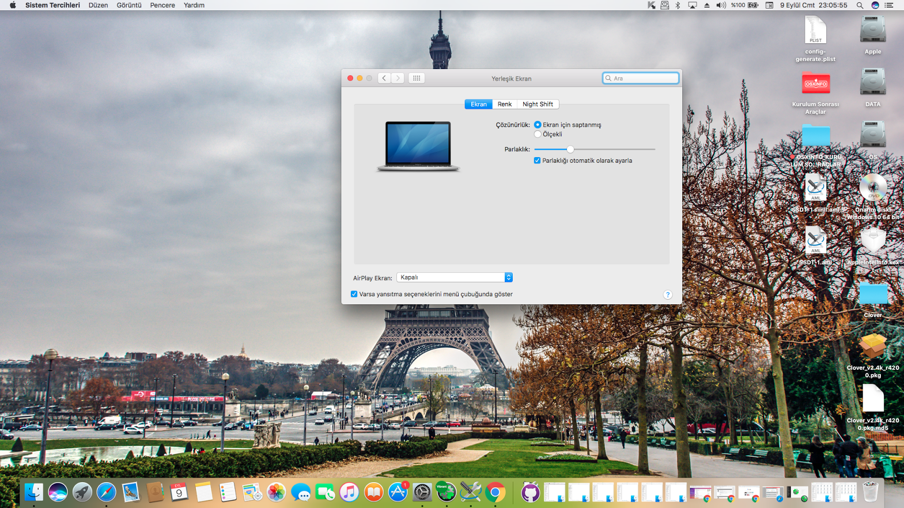
Task: Open Safari from the dock
Action: point(106,492)
